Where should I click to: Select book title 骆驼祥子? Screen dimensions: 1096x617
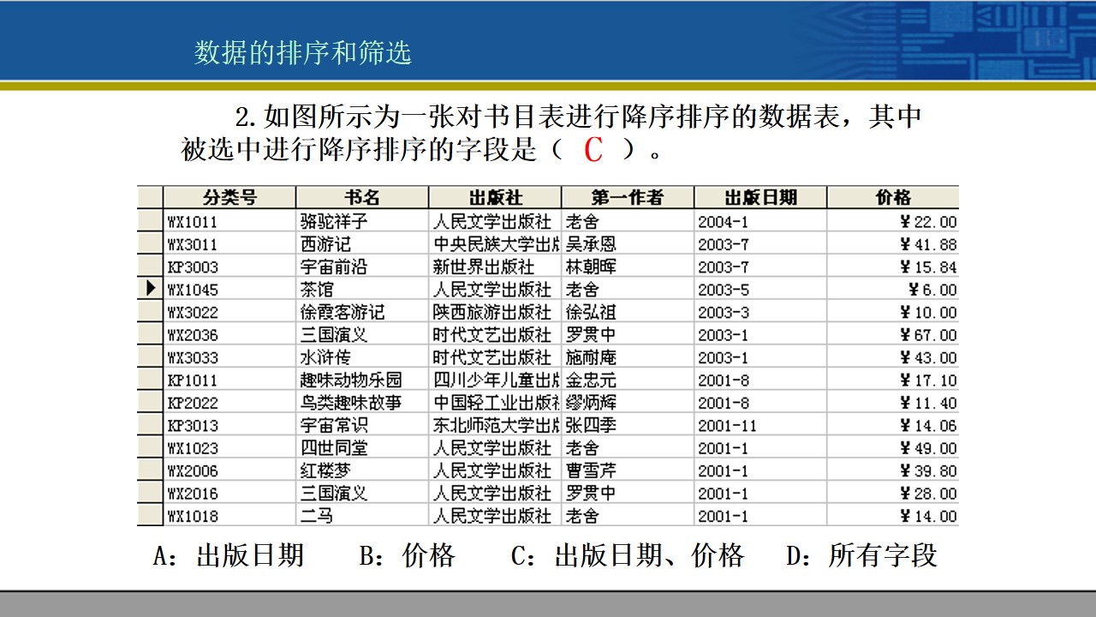pyautogui.click(x=334, y=222)
